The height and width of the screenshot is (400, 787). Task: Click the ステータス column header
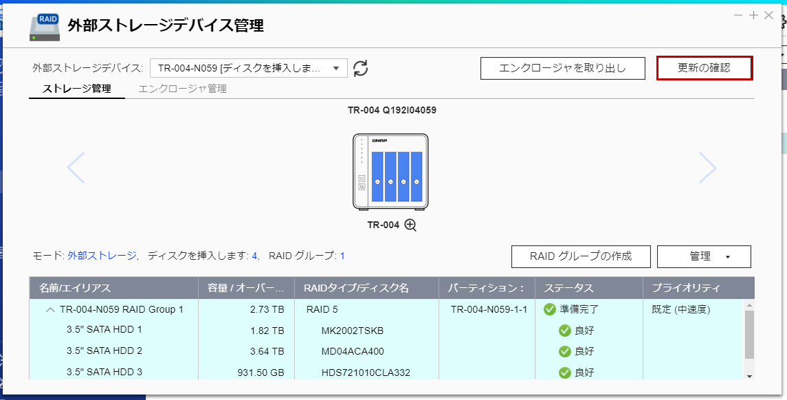click(589, 288)
